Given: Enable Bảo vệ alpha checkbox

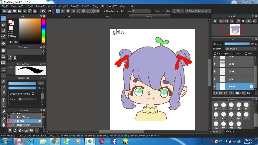Looking at the screenshot, I should click(215, 54).
